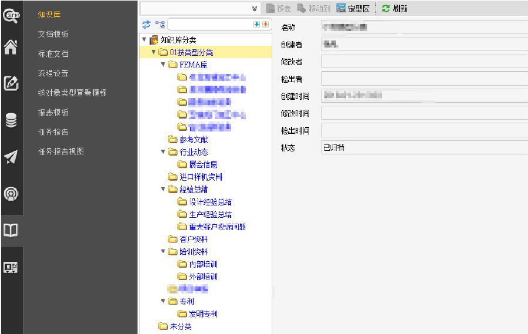Click the blue down arrow in tree search

[256, 24]
